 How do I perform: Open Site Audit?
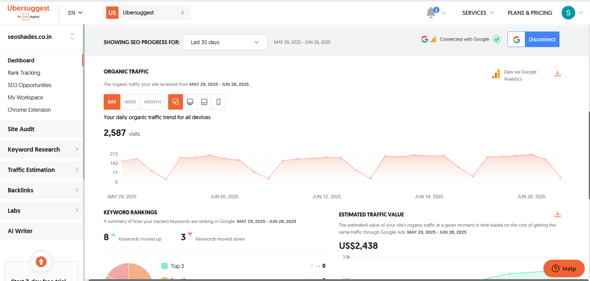[x=41, y=129]
